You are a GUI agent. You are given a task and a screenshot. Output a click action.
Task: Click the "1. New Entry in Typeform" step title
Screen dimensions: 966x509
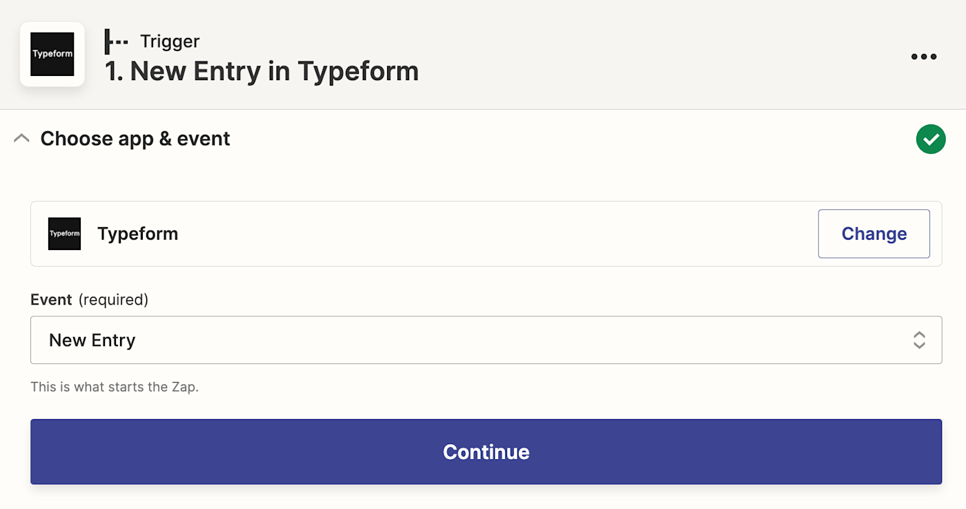tap(262, 71)
